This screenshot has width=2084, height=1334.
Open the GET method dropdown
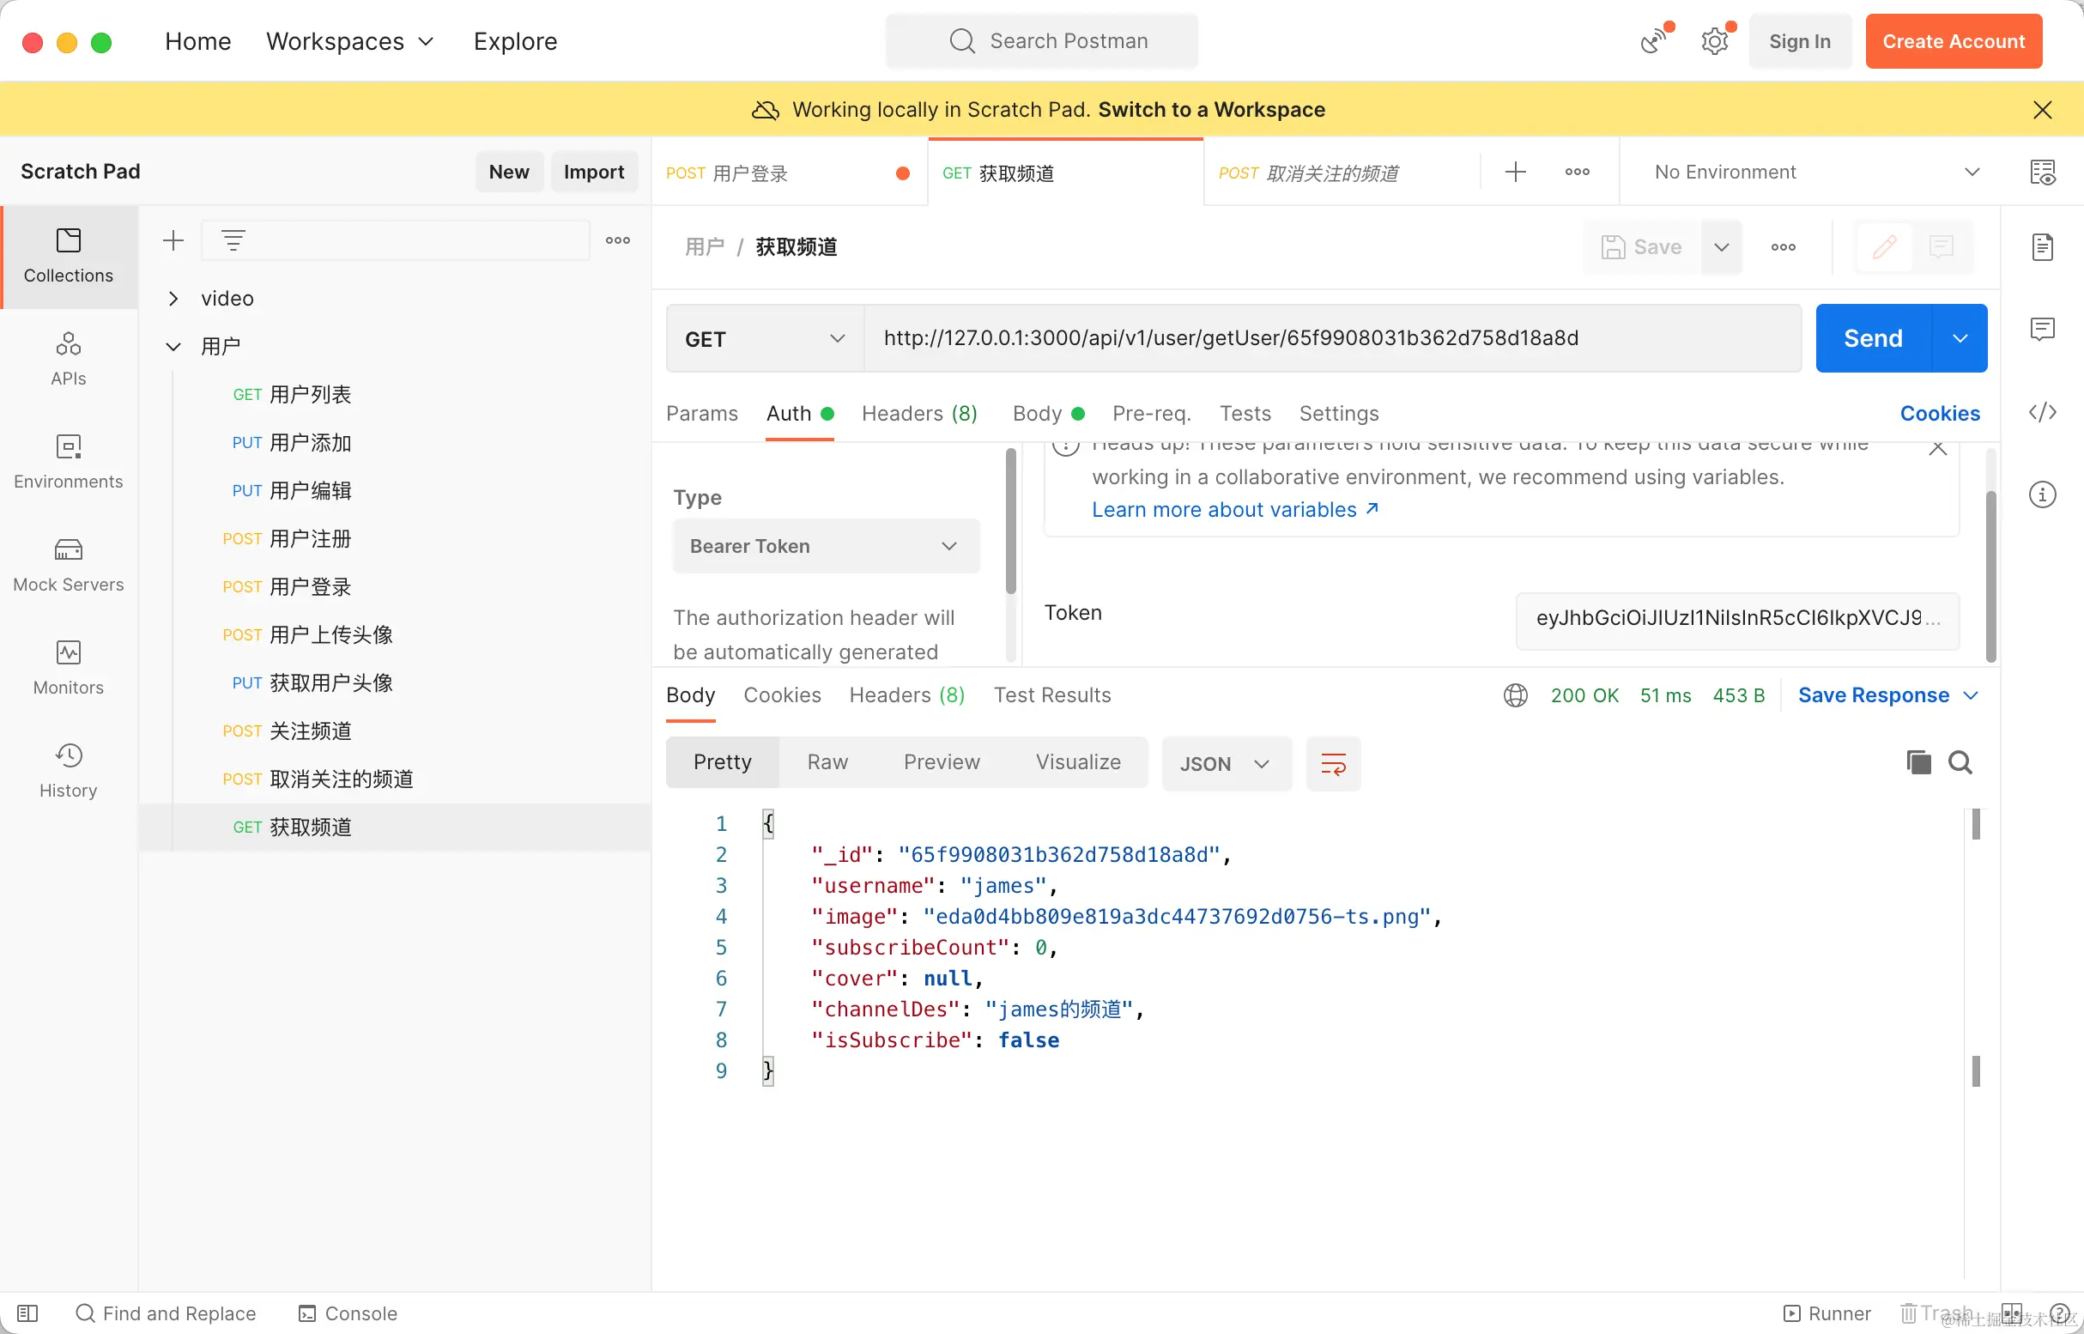click(764, 339)
